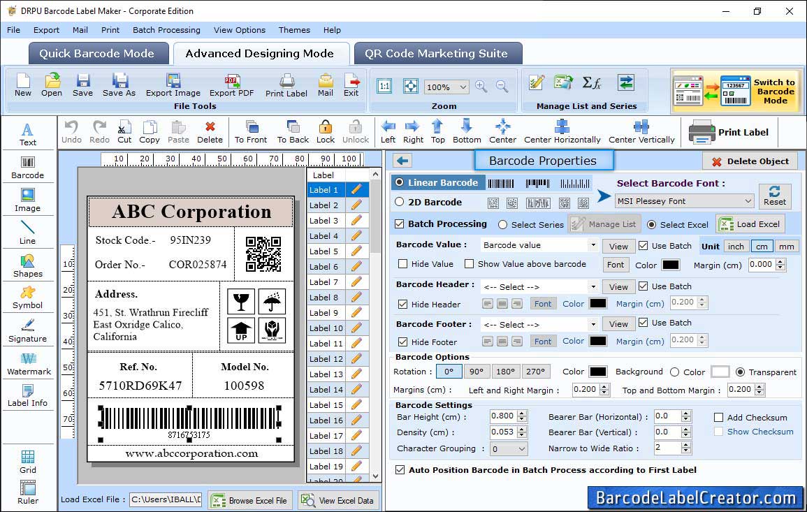
Task: Expand Barcode Value dropdown
Action: point(593,245)
